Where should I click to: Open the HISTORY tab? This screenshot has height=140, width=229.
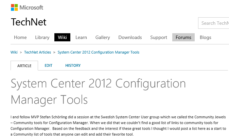point(73,65)
